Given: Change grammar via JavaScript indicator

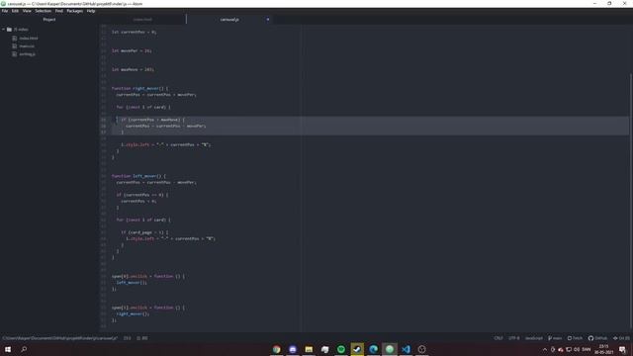Looking at the screenshot, I should point(534,338).
